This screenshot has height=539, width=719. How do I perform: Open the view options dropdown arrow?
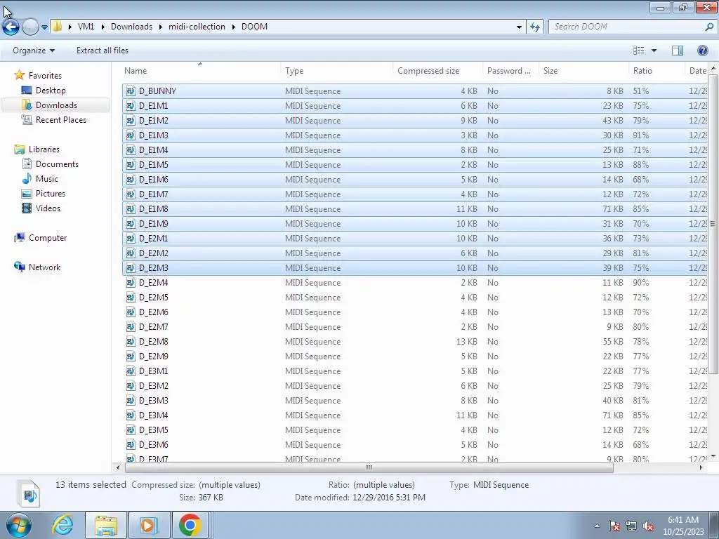pos(654,51)
